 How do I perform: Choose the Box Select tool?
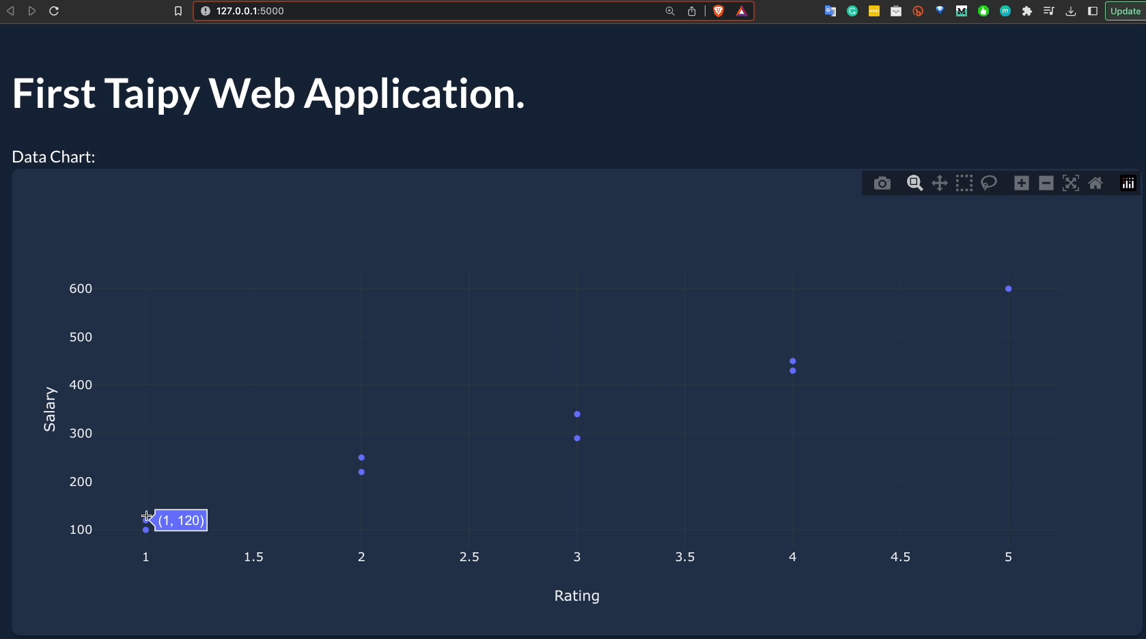(964, 183)
